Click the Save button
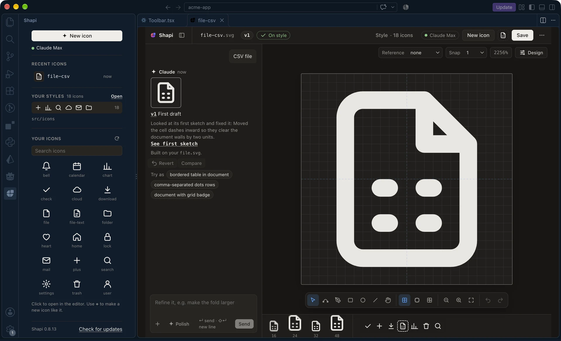561x341 pixels. 522,35
